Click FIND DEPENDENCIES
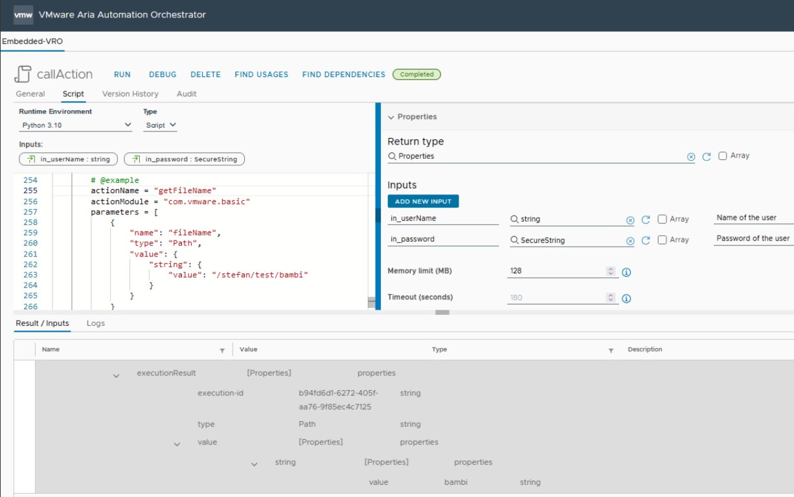The height and width of the screenshot is (497, 794). (x=344, y=75)
